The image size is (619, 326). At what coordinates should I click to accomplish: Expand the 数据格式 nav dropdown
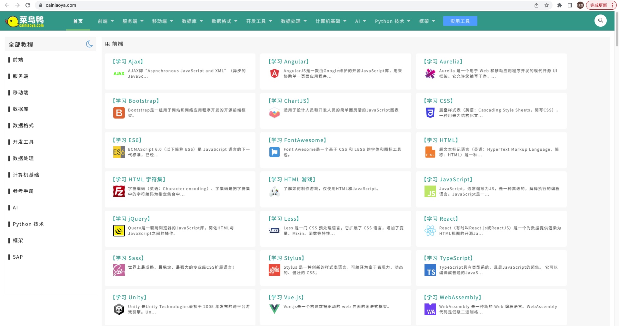[225, 21]
